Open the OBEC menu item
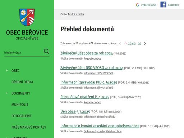Viewport: 184px width, 138px height. 15,71
